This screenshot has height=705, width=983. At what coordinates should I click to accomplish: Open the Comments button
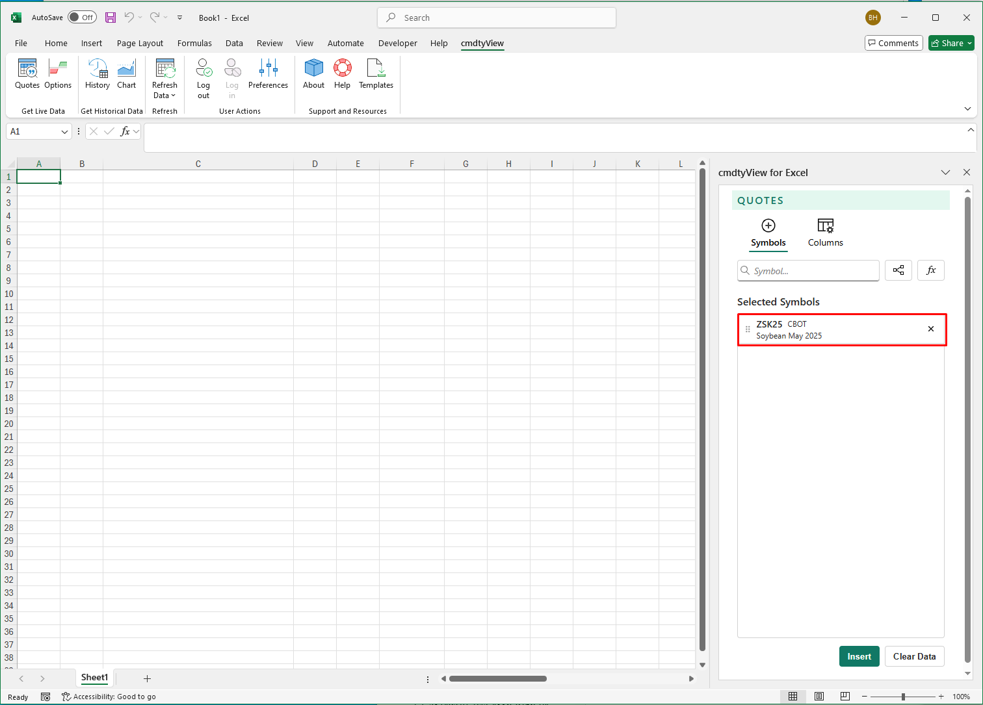pos(894,43)
